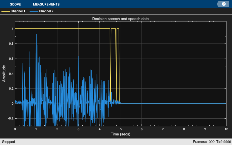
Task: Click the T=9.9999 status entry
Action: pos(224,142)
